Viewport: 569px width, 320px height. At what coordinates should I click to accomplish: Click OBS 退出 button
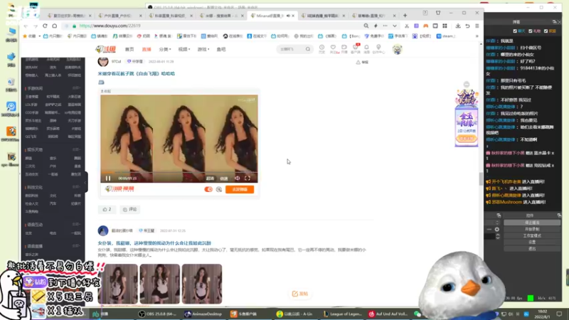click(x=532, y=248)
